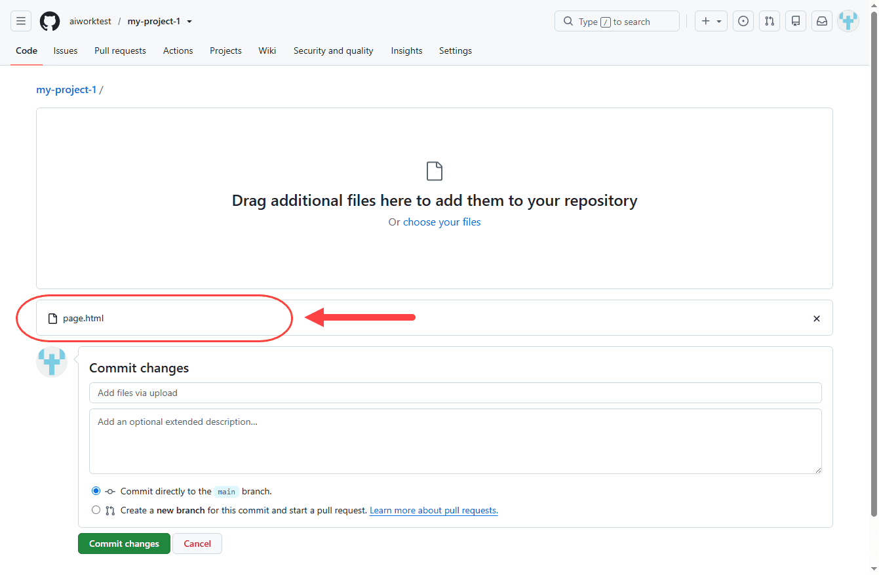Focus the Type / to search field
This screenshot has height=575, width=879.
coord(617,21)
